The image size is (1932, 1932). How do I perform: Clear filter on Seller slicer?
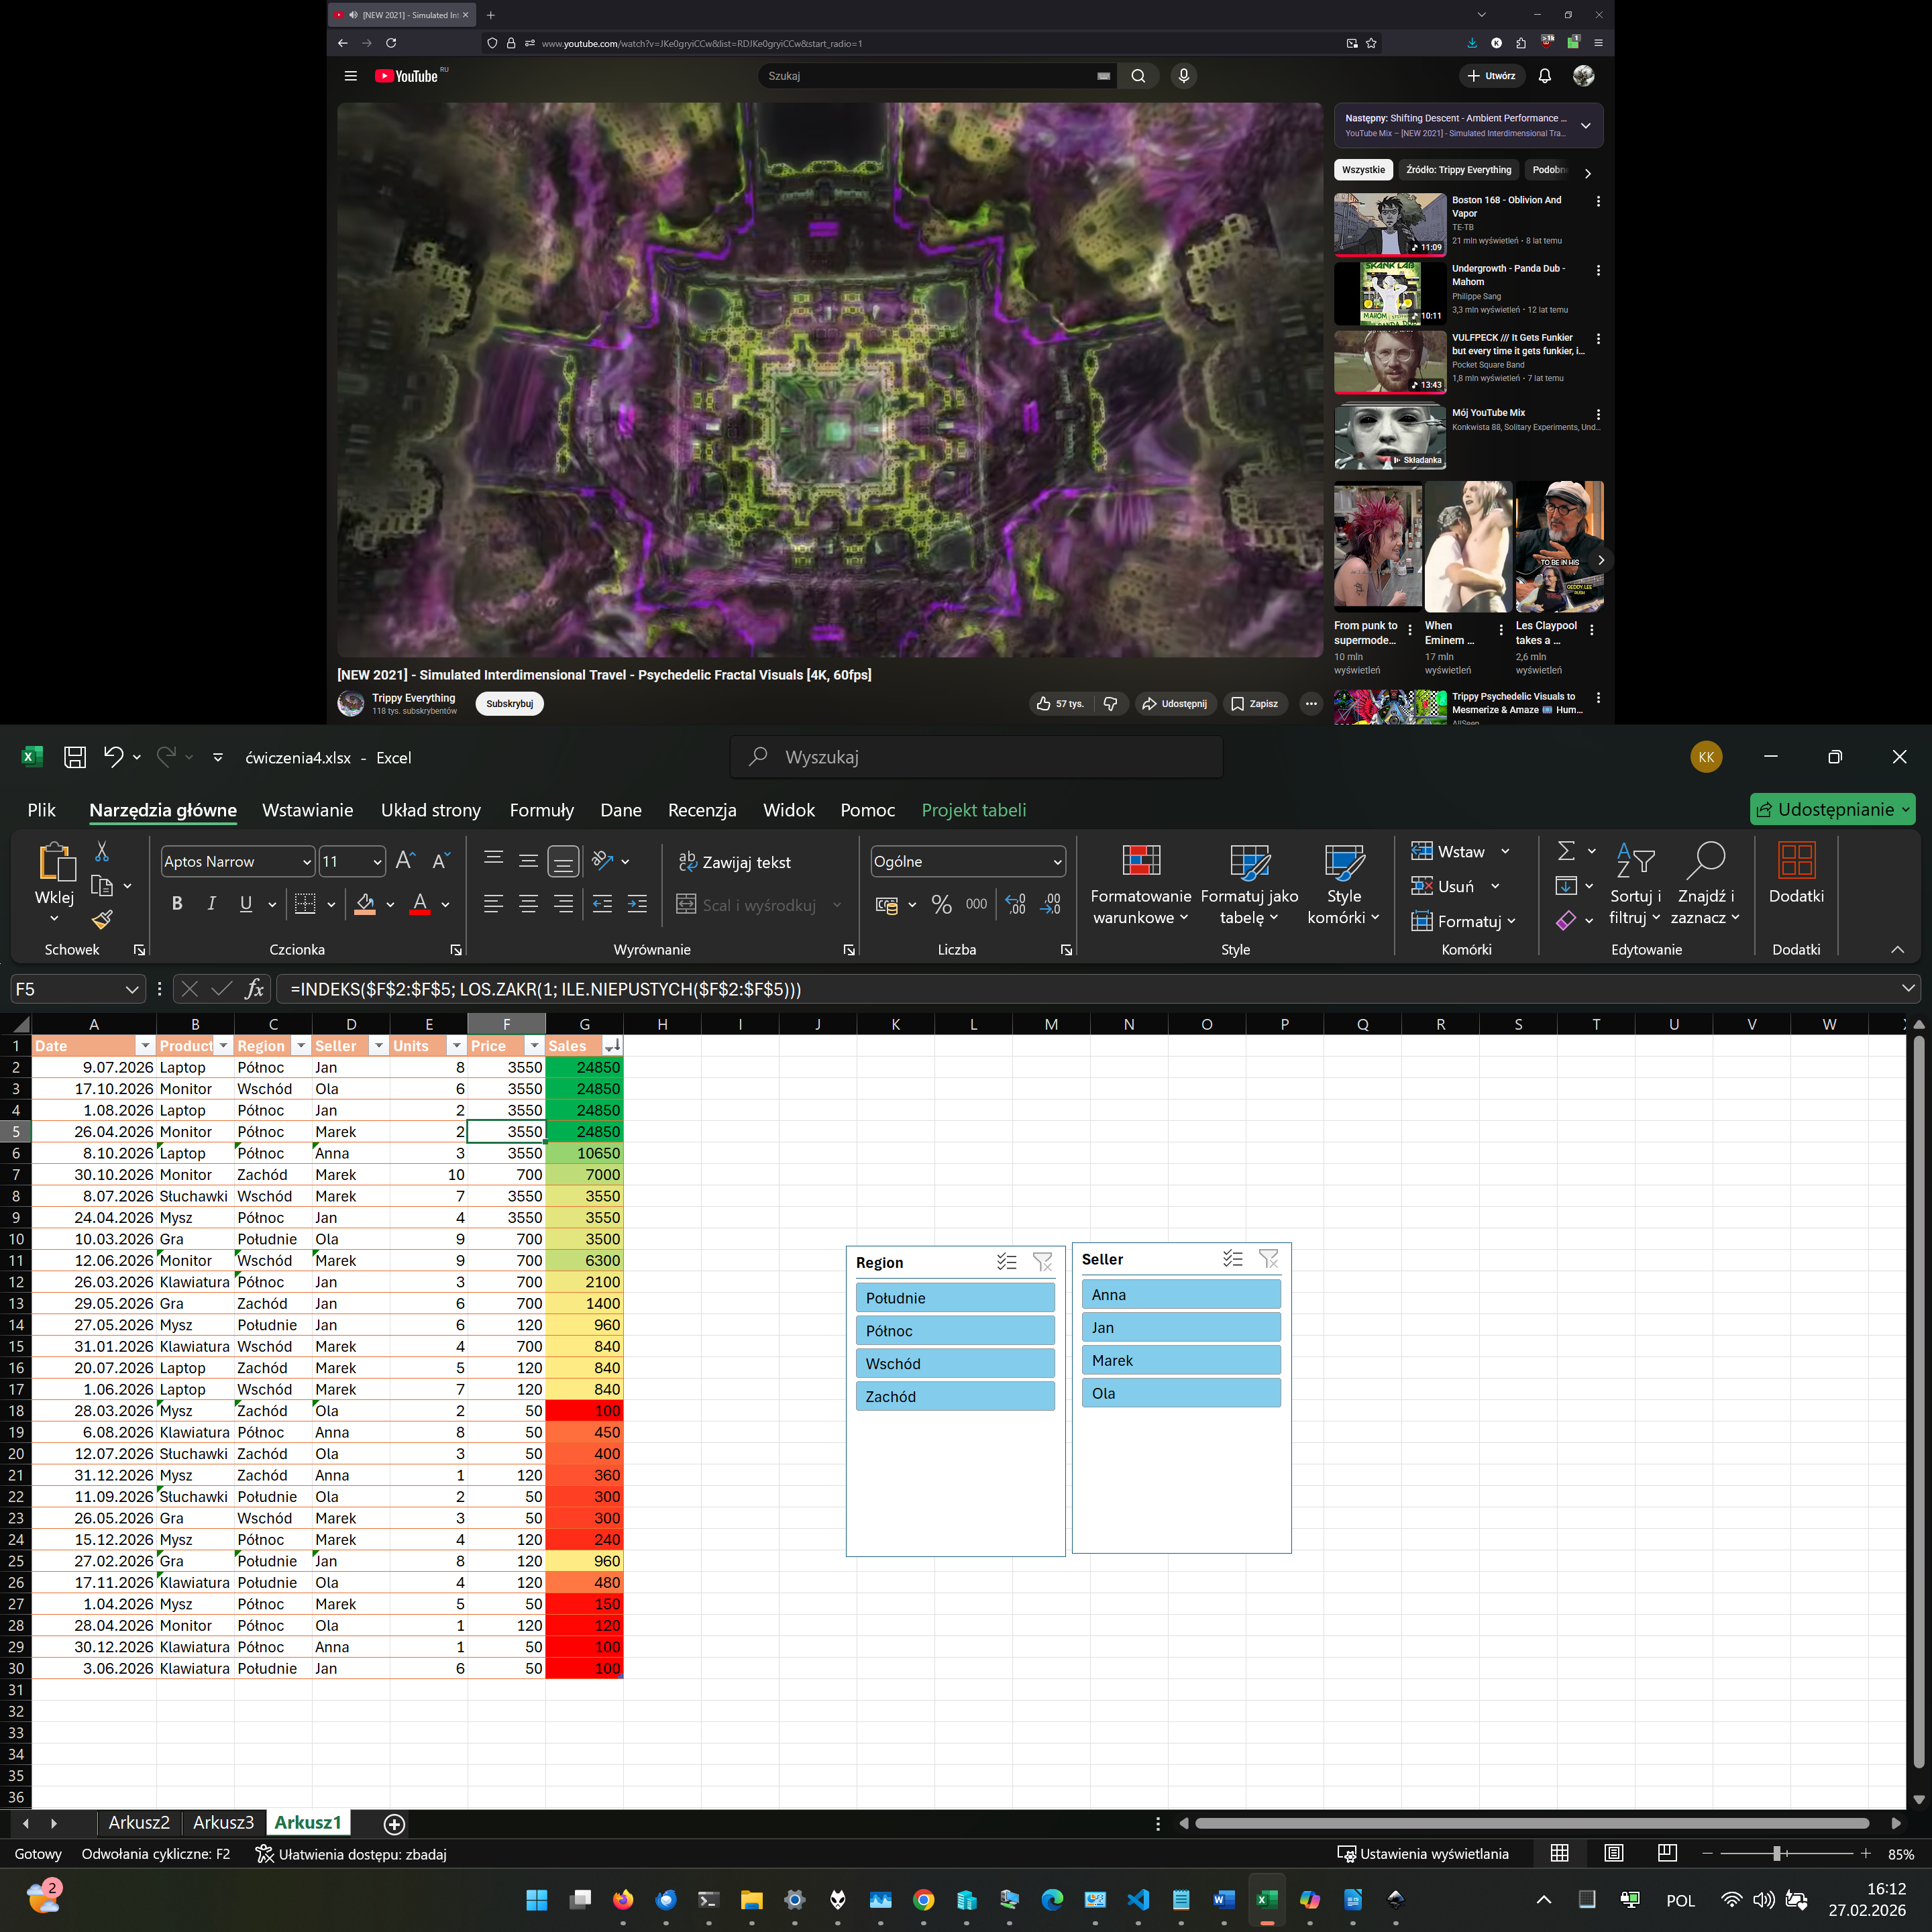1268,1259
